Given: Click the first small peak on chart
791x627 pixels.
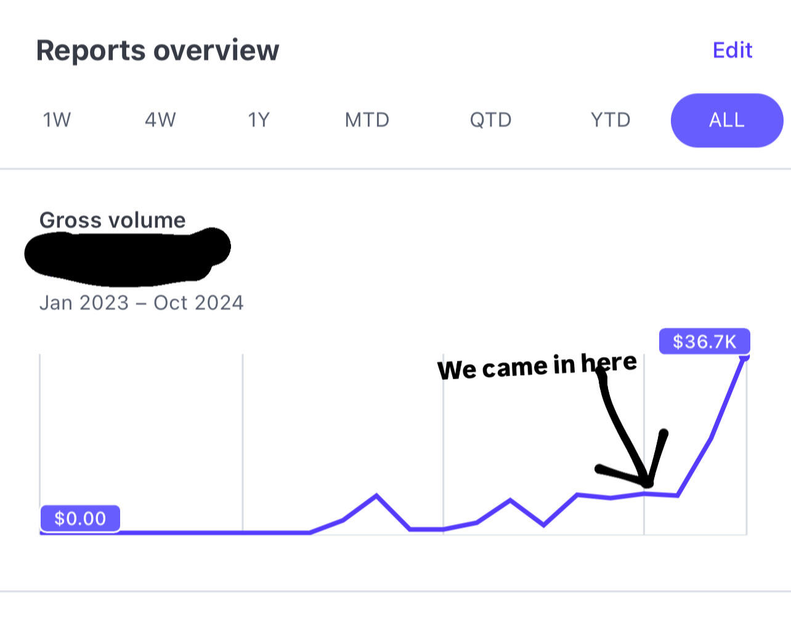Looking at the screenshot, I should pos(376,495).
